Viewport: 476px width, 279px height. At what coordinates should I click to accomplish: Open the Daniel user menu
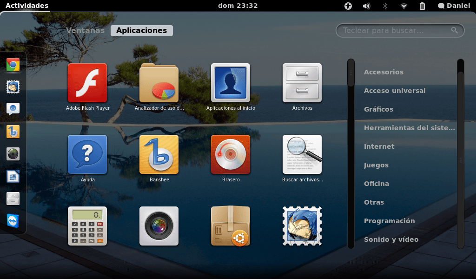(x=454, y=6)
